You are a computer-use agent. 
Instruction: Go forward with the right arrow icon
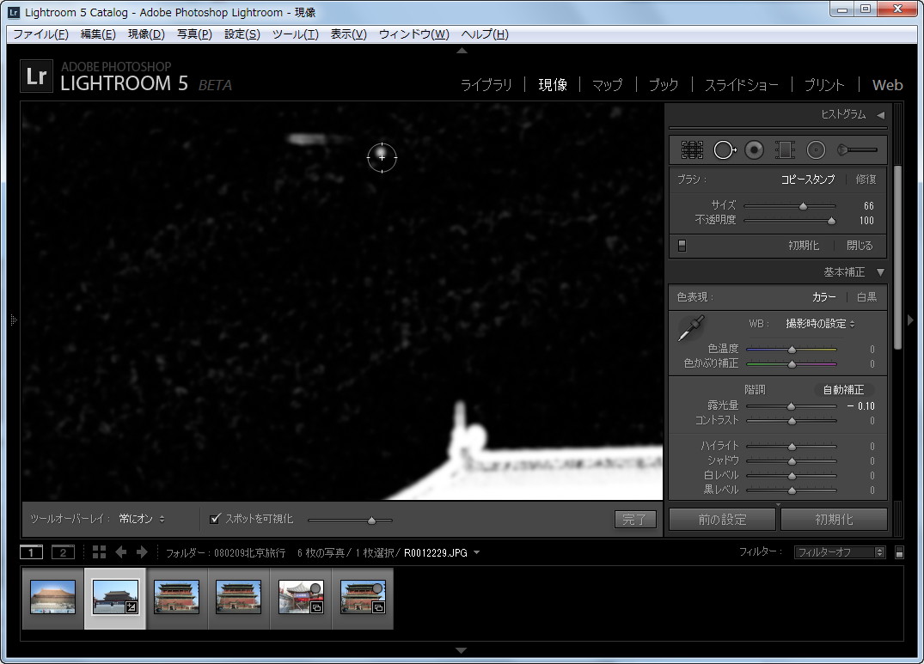click(142, 552)
